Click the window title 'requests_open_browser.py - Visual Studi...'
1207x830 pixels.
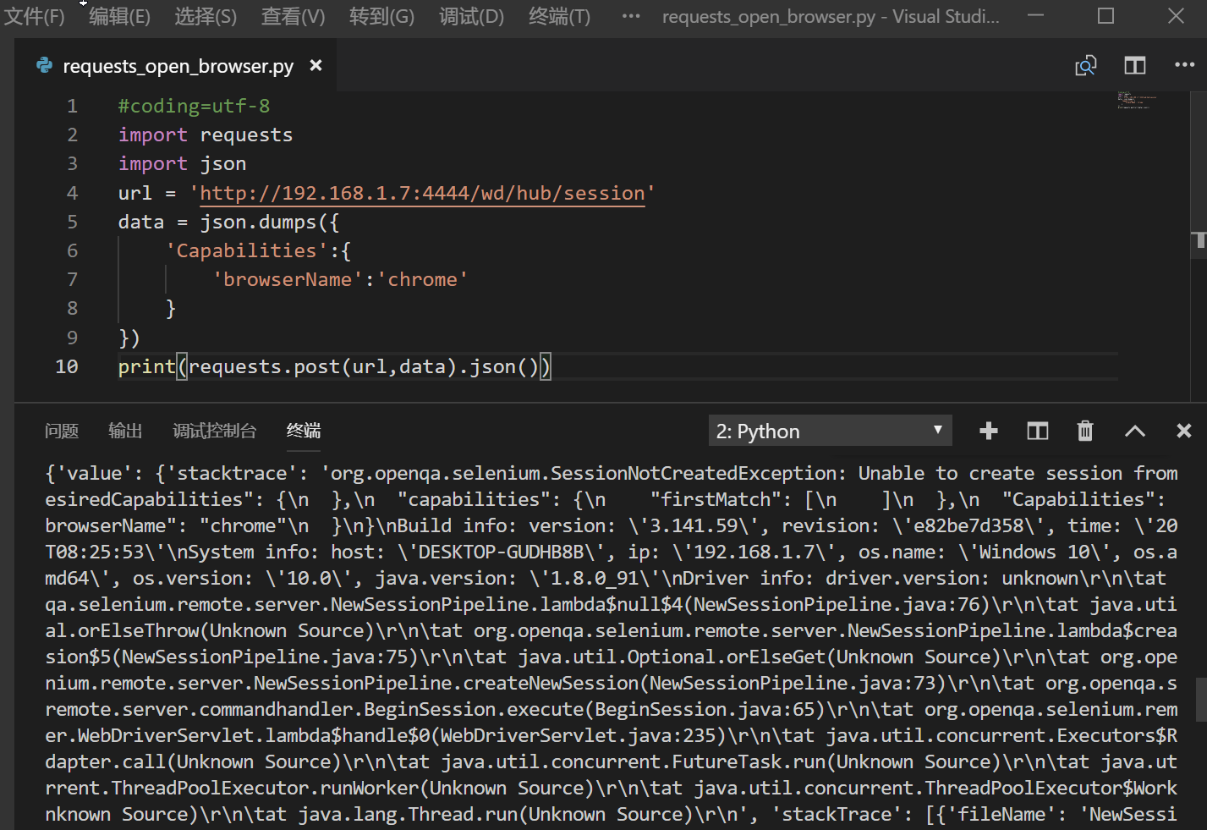point(831,16)
